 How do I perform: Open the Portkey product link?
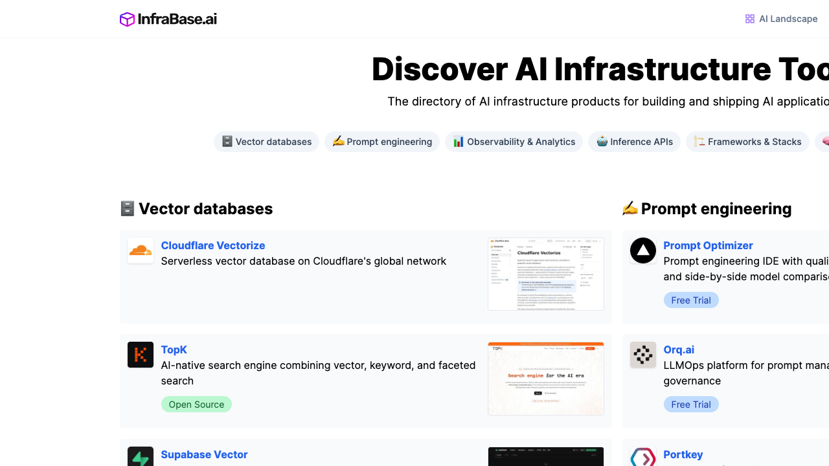pyautogui.click(x=683, y=454)
